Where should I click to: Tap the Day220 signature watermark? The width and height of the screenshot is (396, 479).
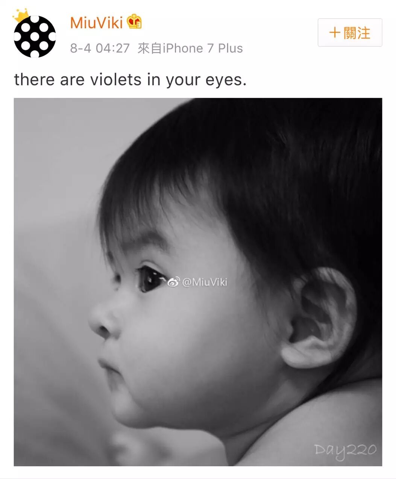(x=345, y=450)
